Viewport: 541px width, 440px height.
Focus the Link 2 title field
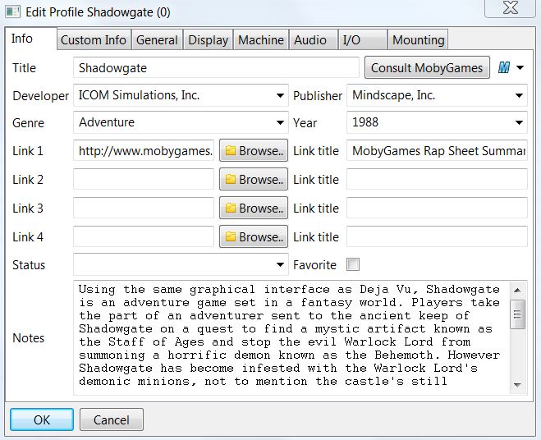click(437, 179)
